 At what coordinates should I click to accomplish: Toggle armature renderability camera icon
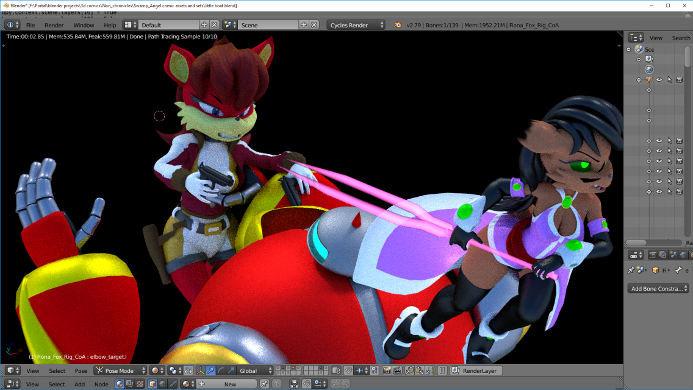(x=680, y=80)
